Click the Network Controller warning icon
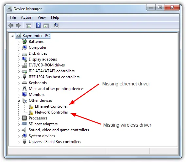This screenshot has width=186, height=162. tap(31, 112)
